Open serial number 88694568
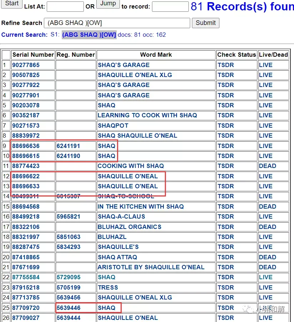This screenshot has height=322, width=294. [26, 206]
